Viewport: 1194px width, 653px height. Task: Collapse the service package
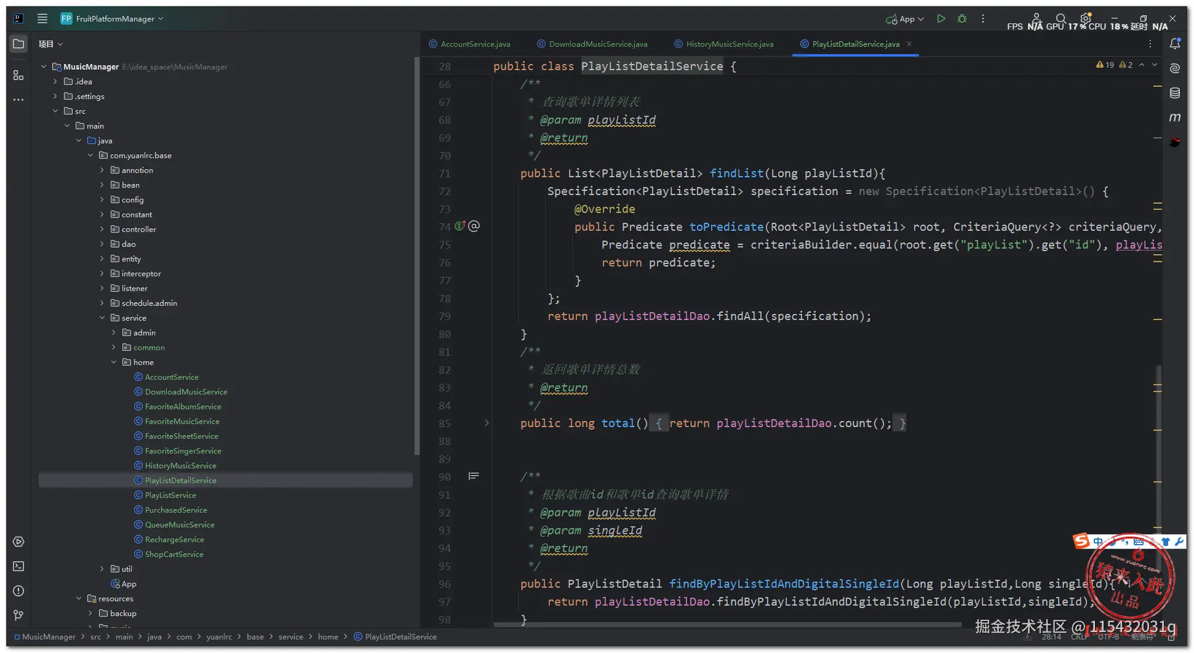tap(102, 318)
